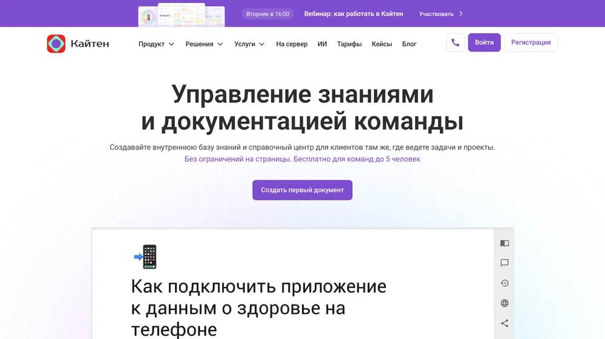This screenshot has width=605, height=339.
Task: Click Создать первый документ button
Action: click(302, 190)
